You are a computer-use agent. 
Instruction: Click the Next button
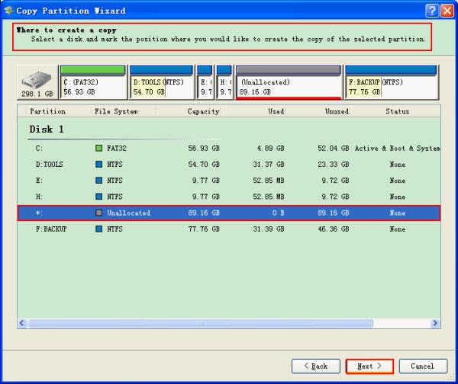tap(369, 366)
